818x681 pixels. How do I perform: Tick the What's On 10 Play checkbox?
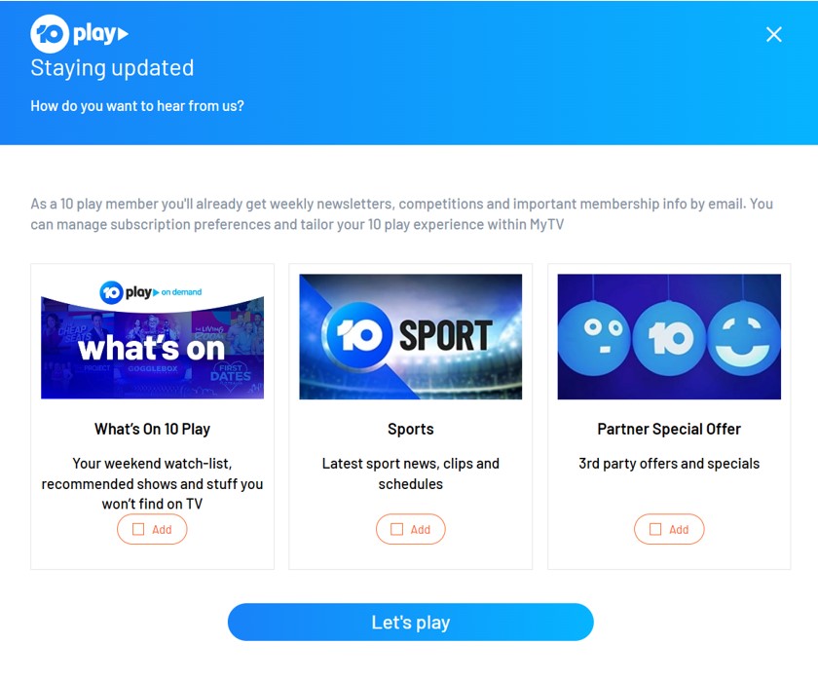tap(138, 529)
